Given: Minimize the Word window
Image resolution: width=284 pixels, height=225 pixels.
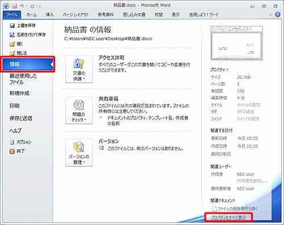Looking at the screenshot, I should pos(252,7).
